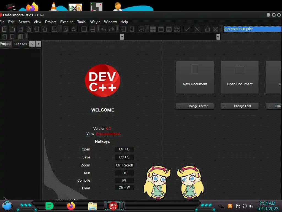Open the Documentation link

click(108, 134)
